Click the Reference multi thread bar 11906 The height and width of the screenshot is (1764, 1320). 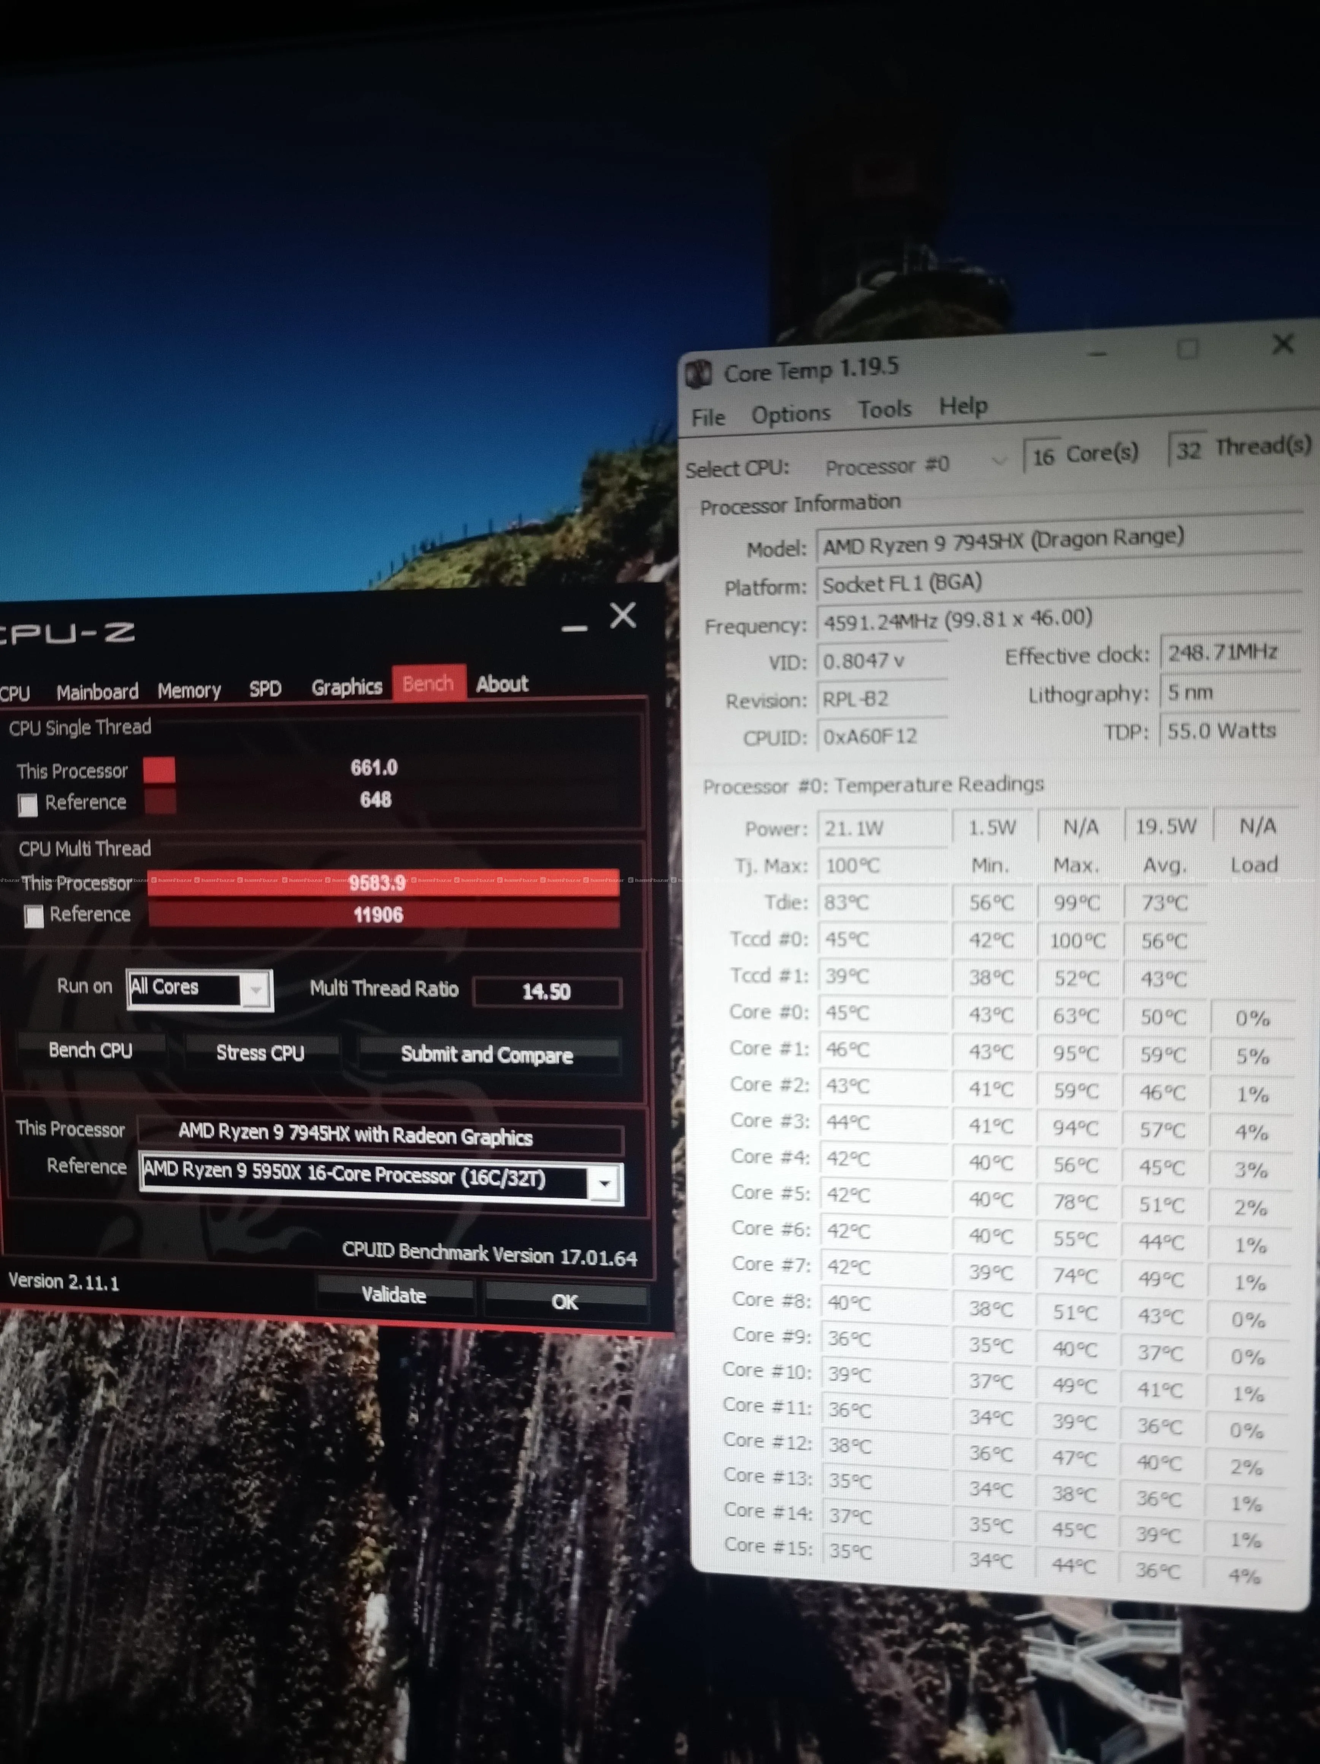(x=384, y=915)
